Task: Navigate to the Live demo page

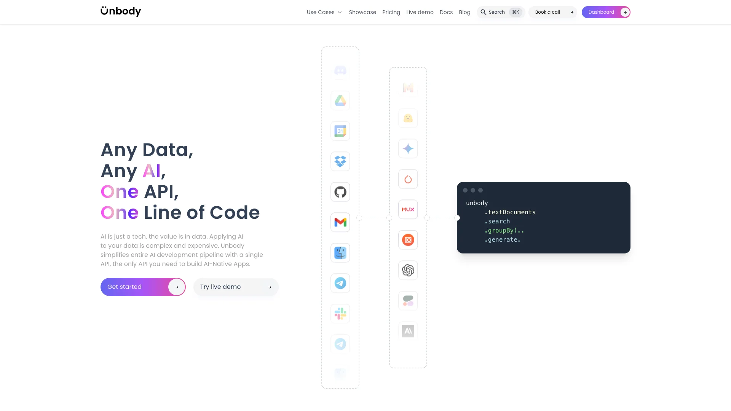Action: coord(420,12)
